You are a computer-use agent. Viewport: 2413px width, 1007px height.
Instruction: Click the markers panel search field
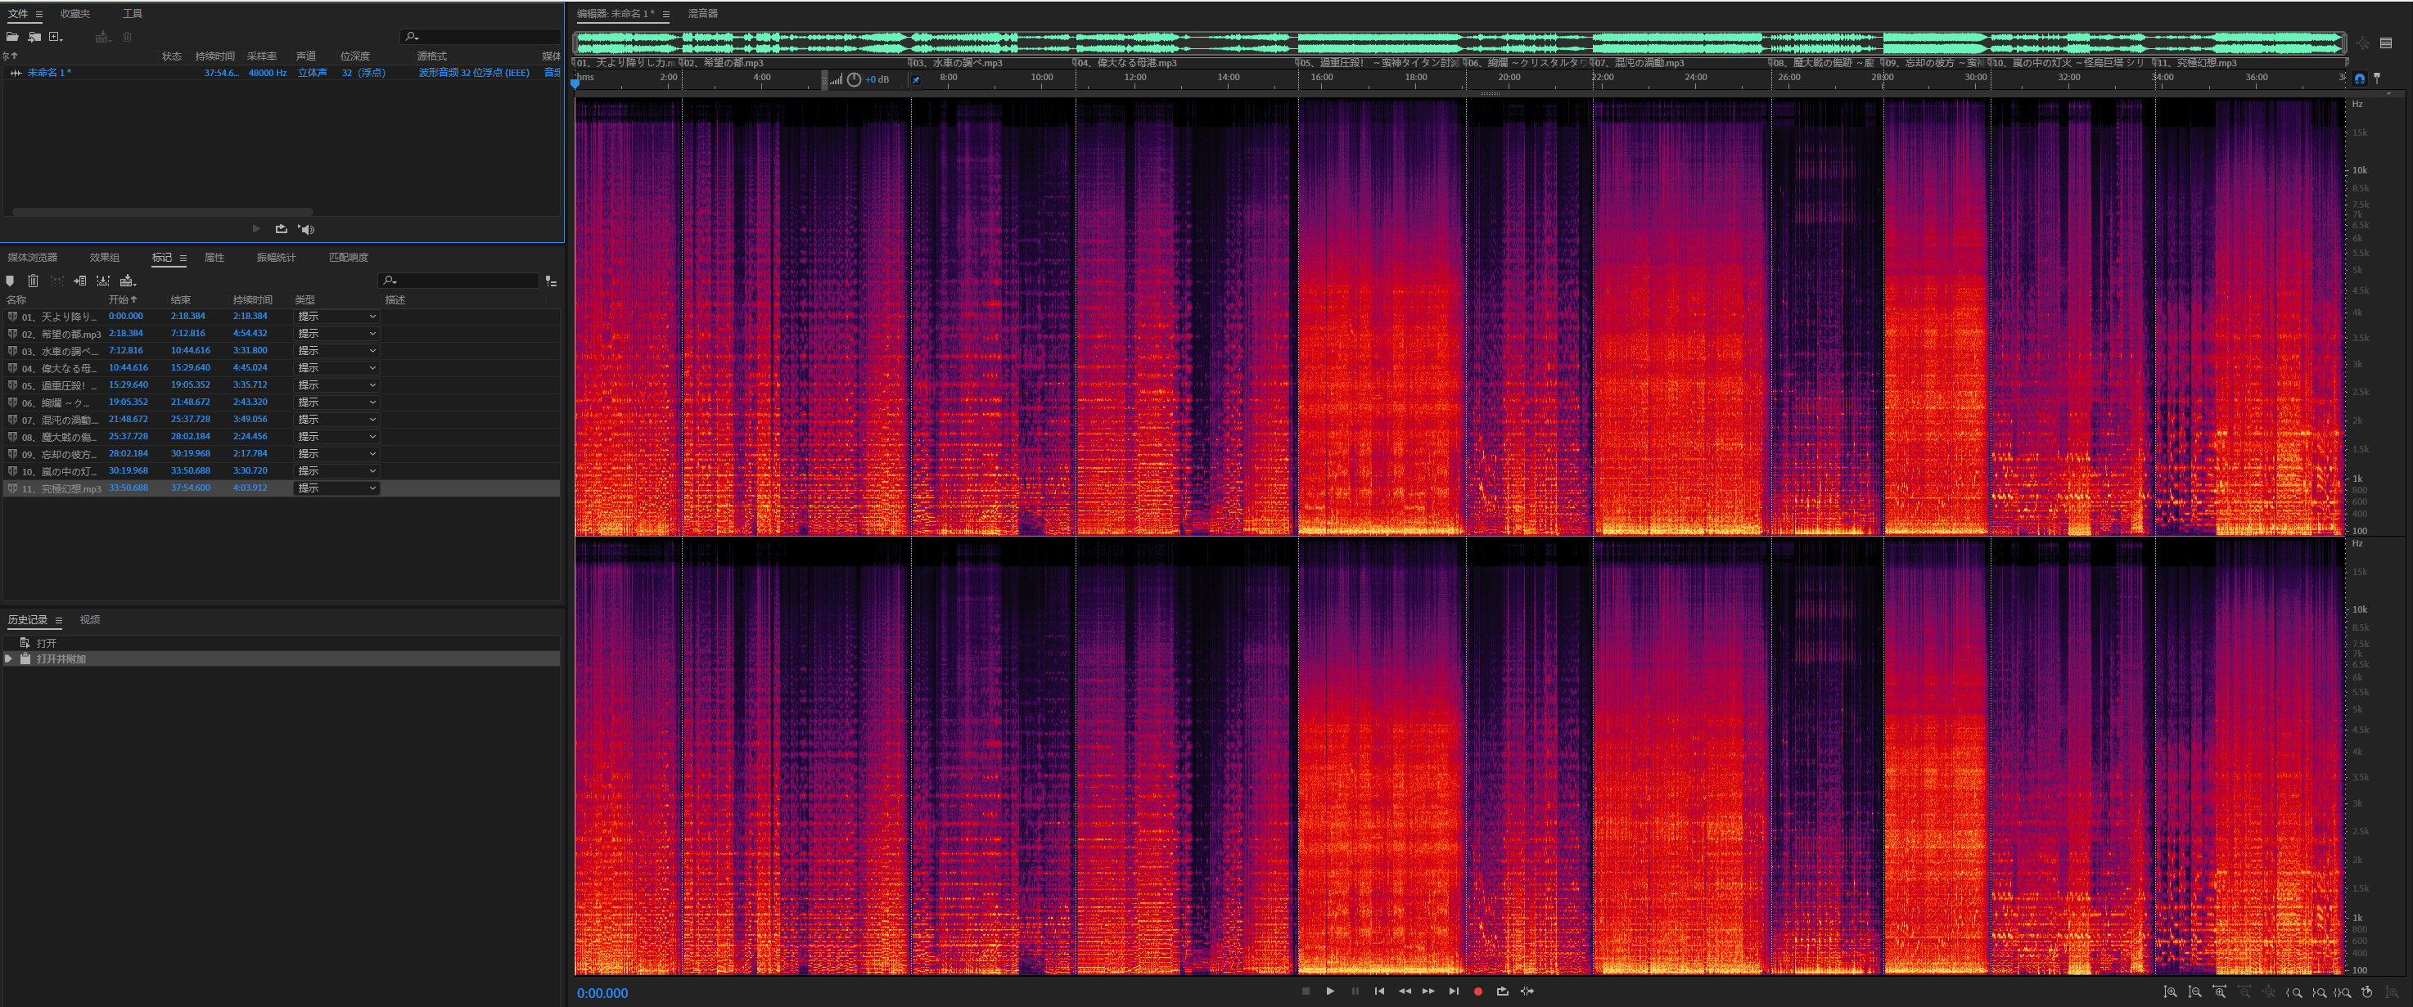click(463, 281)
